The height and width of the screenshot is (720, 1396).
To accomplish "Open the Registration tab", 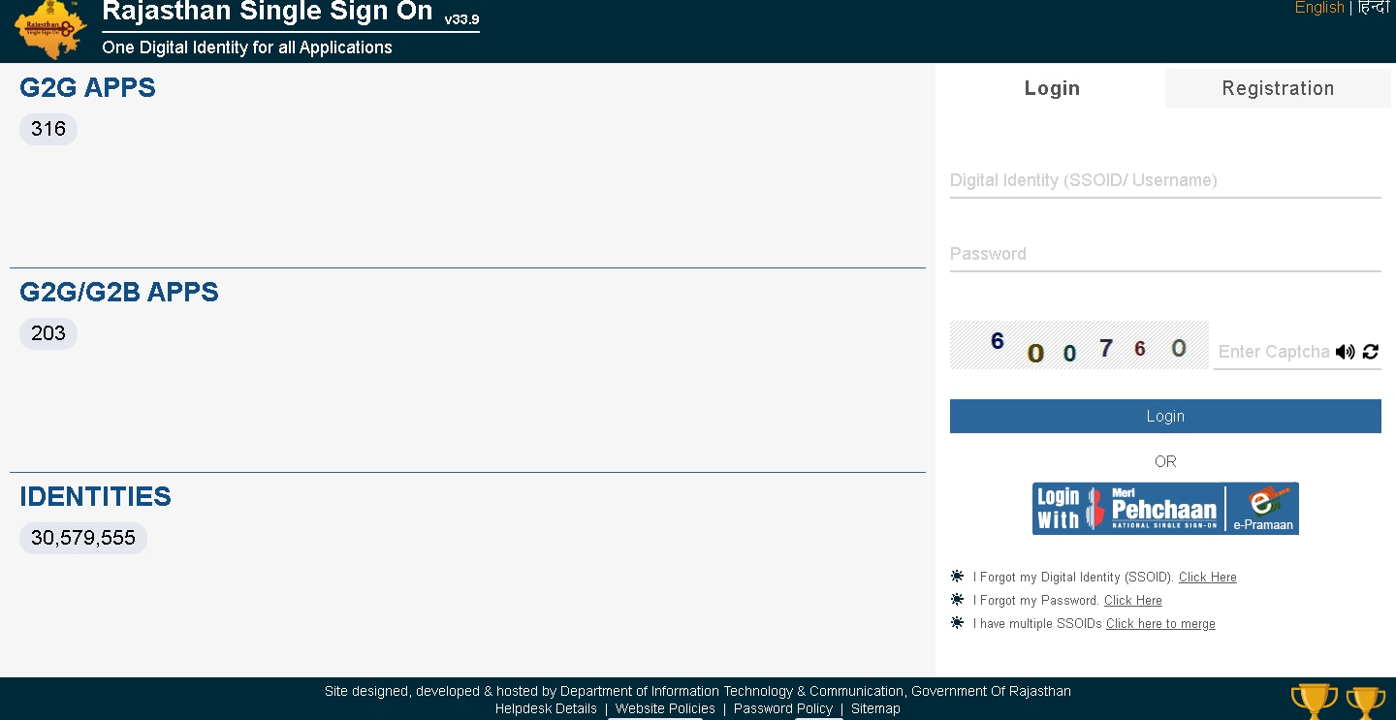I will point(1278,88).
